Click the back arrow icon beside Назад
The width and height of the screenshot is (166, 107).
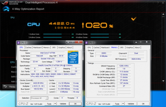(5, 87)
